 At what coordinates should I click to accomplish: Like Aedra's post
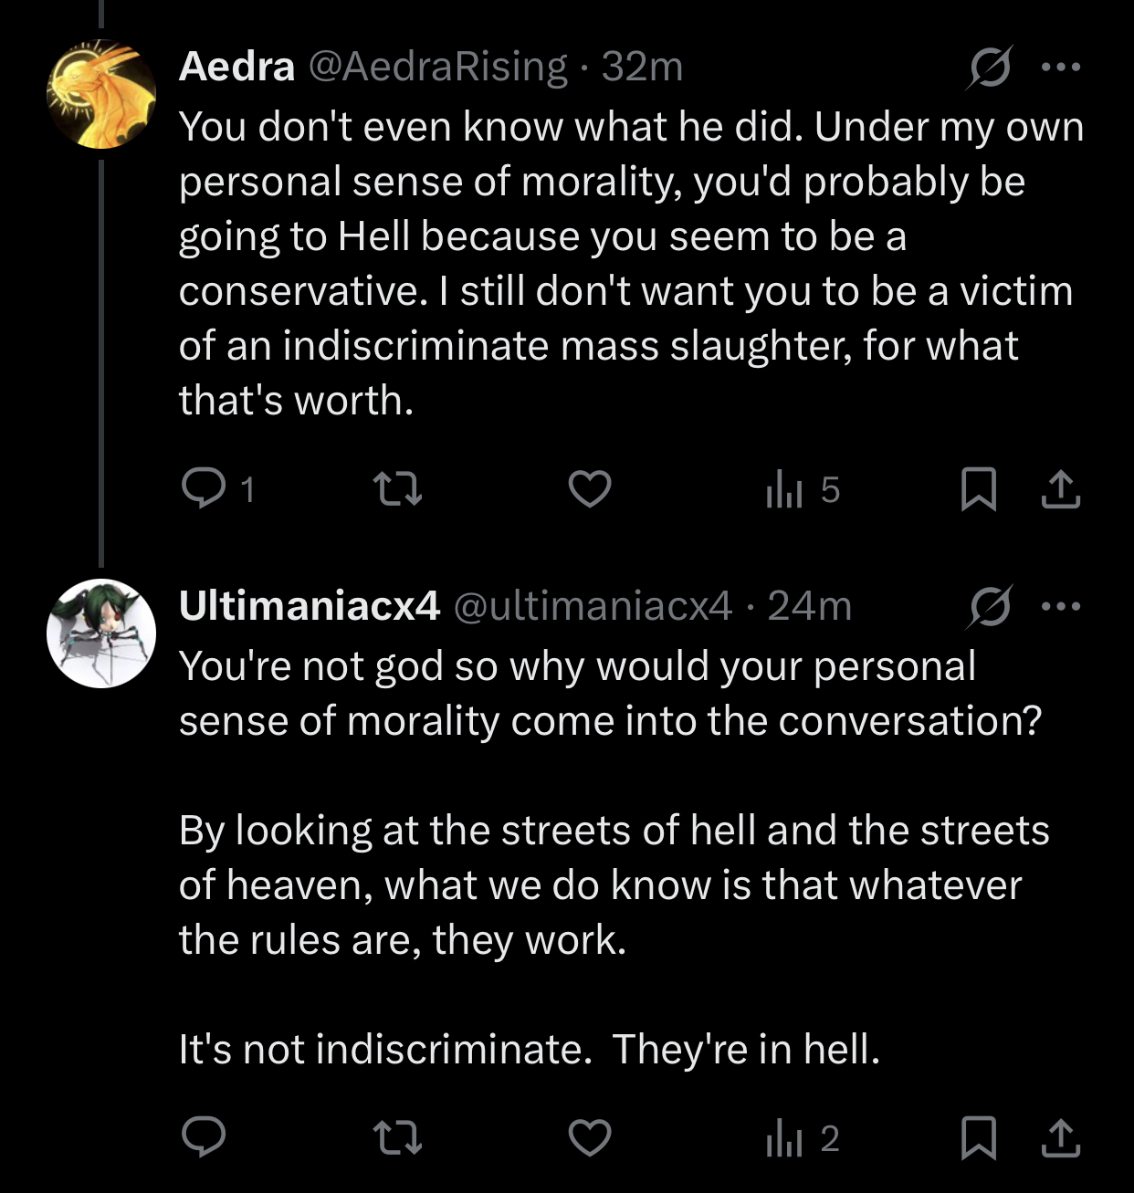590,488
